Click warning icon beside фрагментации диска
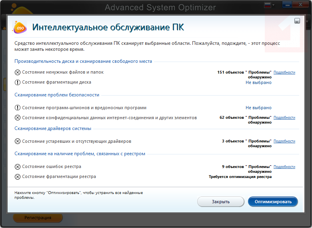Viewport: 312px width, 228px height. coord(18,82)
